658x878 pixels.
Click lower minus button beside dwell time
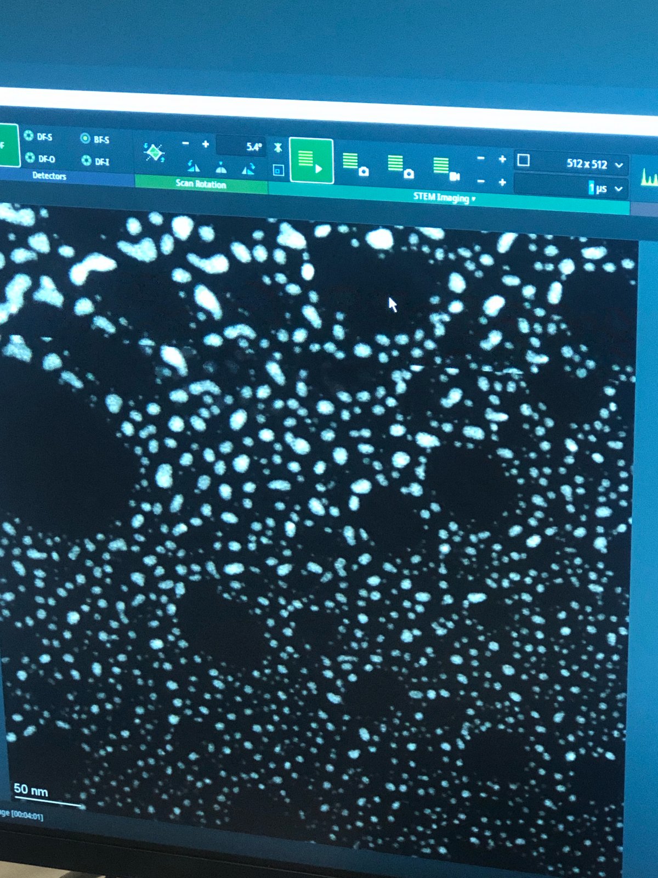(481, 181)
